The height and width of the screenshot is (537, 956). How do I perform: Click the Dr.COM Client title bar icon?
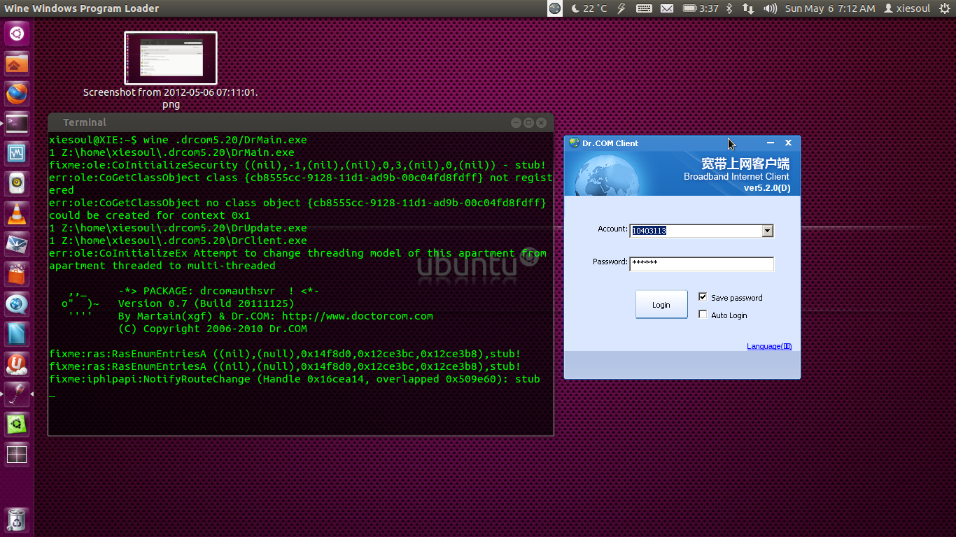(x=575, y=143)
